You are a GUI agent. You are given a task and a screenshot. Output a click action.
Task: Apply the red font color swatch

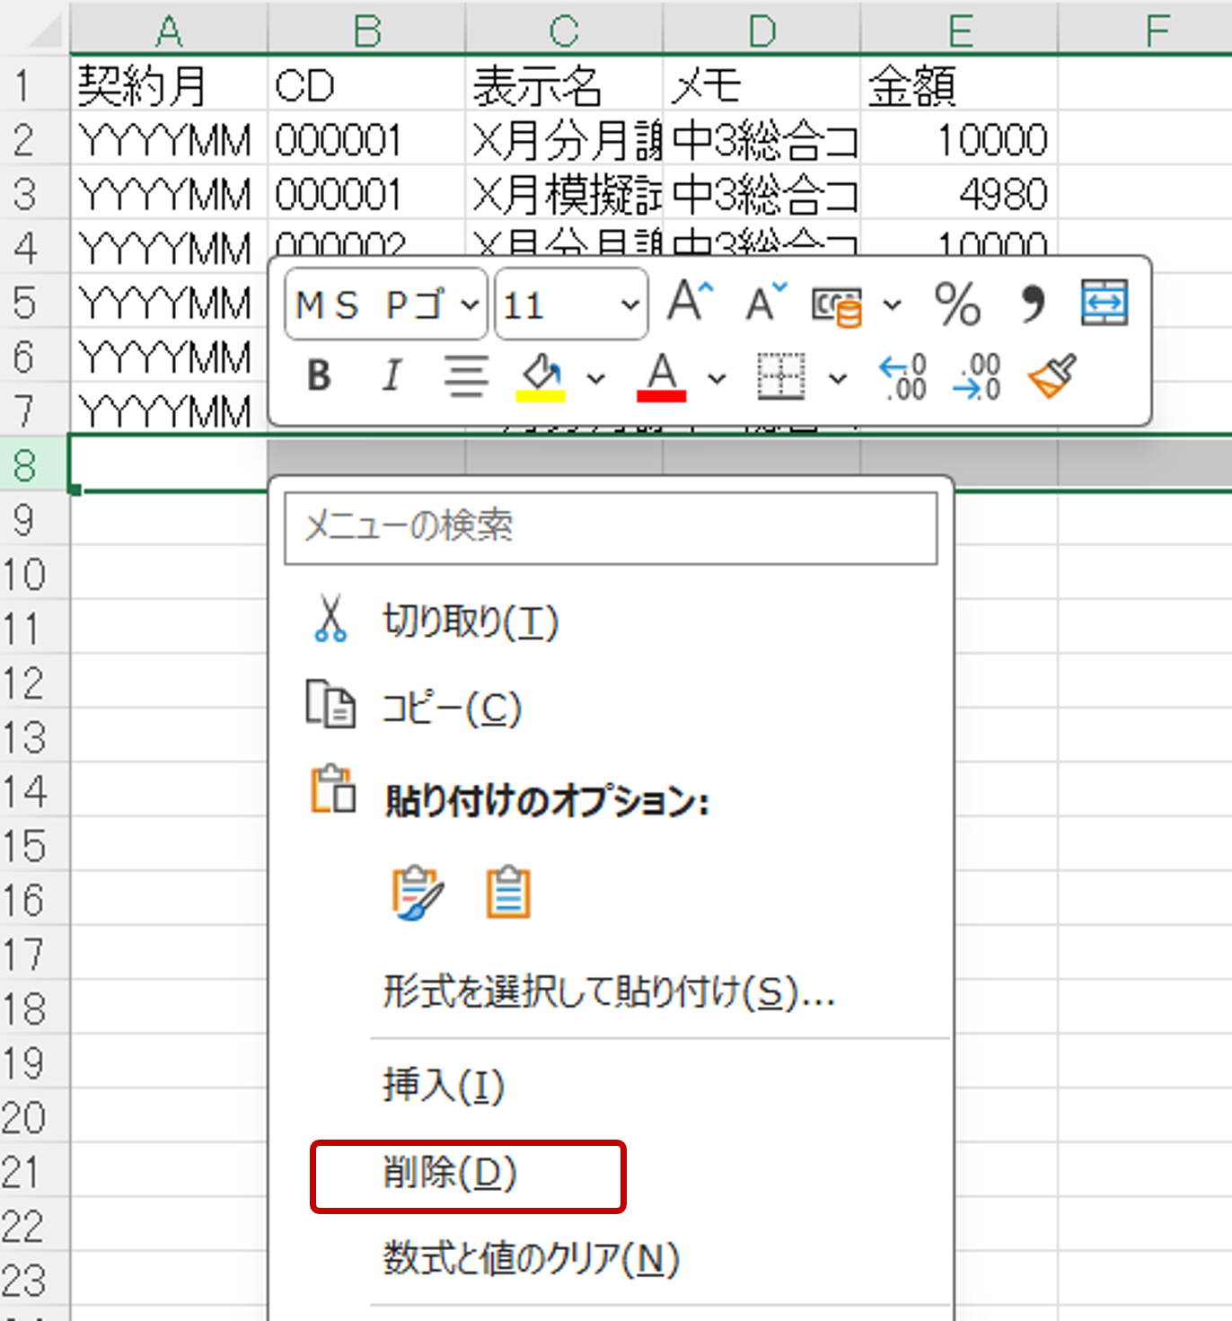point(661,376)
